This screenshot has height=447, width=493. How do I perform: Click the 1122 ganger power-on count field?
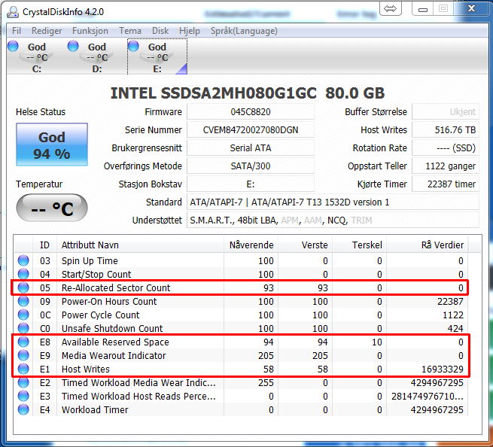[446, 166]
